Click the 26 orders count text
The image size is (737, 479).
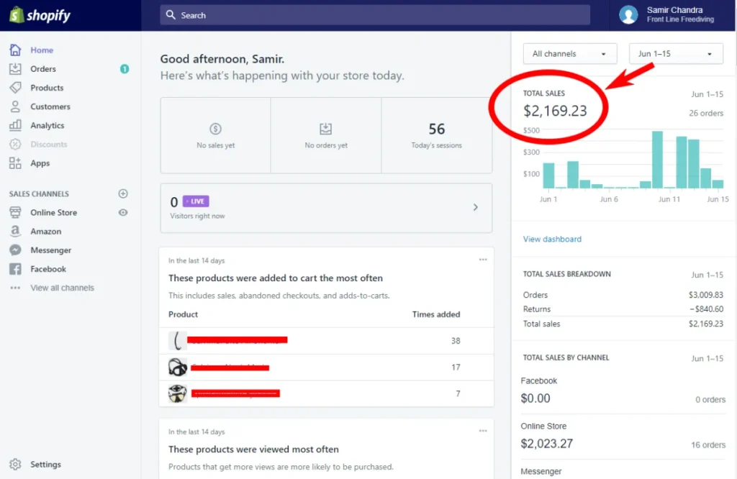706,113
